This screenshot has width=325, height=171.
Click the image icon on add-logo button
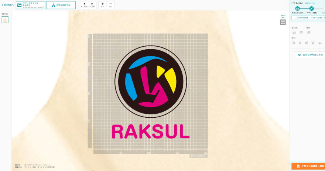[19, 5]
